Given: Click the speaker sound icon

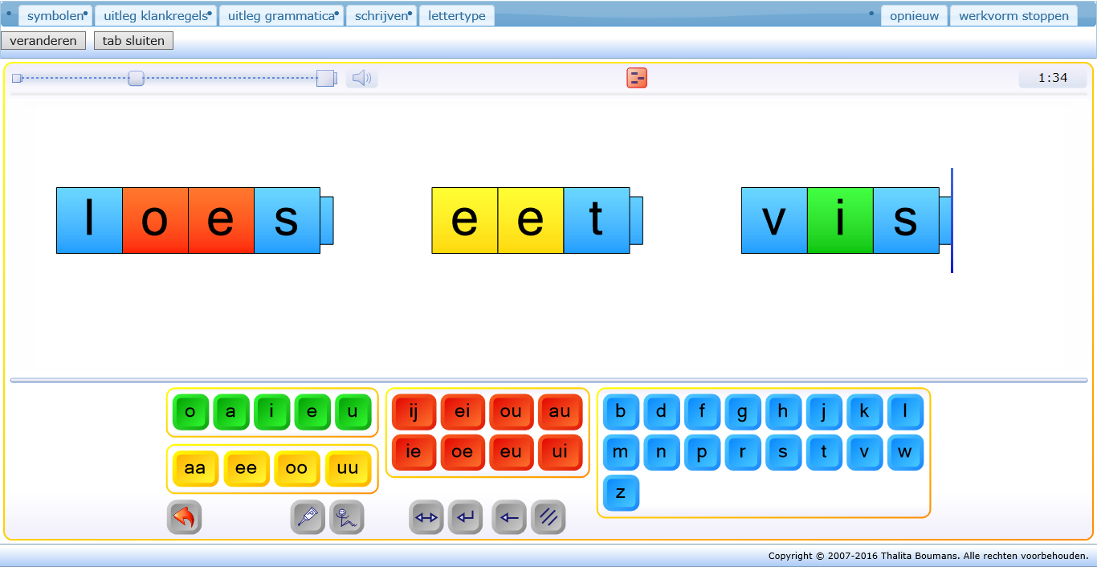Looking at the screenshot, I should point(361,78).
